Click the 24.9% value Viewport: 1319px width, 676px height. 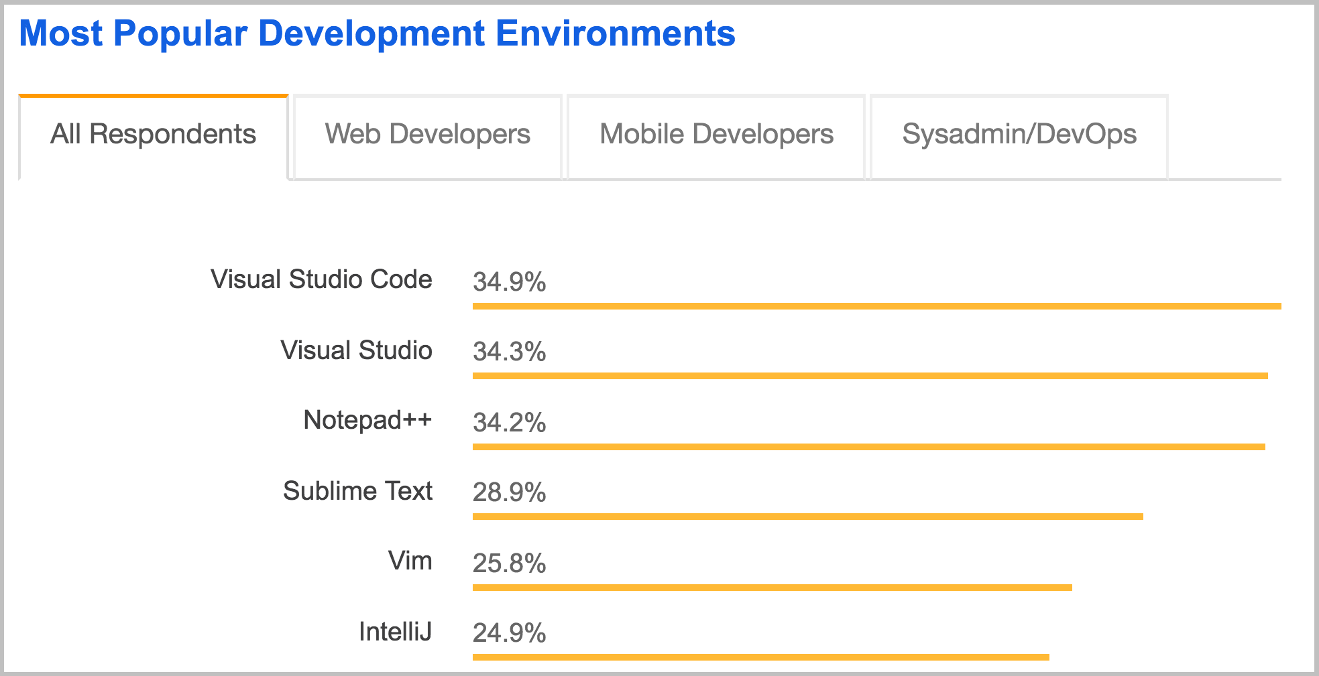[x=509, y=633]
